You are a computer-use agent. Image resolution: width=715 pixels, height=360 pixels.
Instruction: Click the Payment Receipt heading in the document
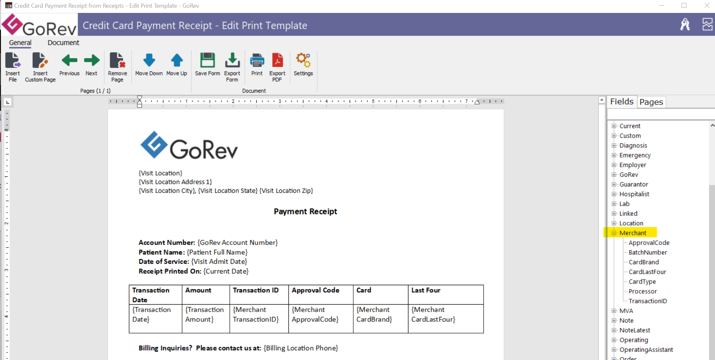(305, 212)
